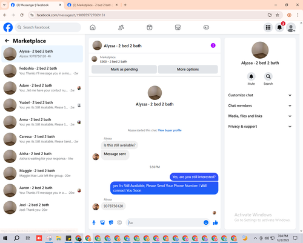Image resolution: width=303 pixels, height=243 pixels.
Task: Open a new browser tab
Action: (125, 5)
